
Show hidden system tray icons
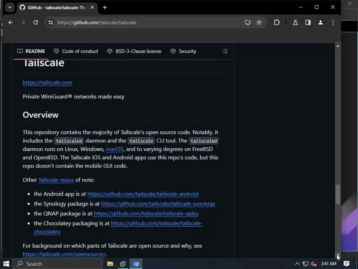297,264
